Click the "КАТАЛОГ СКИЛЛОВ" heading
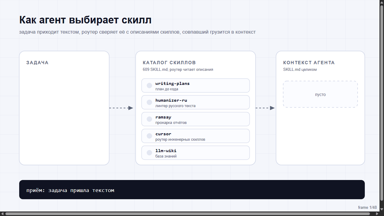Viewport: 384px width, 216px height. tap(169, 63)
